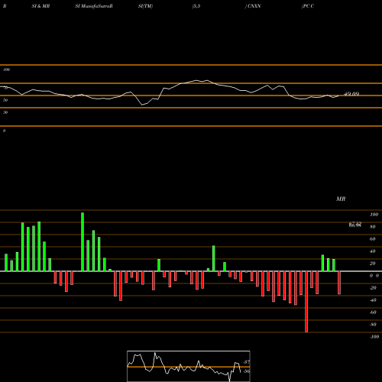This screenshot has height=382, width=382.
Task: Click the MunafaSutra header text
Action: click(97, 6)
